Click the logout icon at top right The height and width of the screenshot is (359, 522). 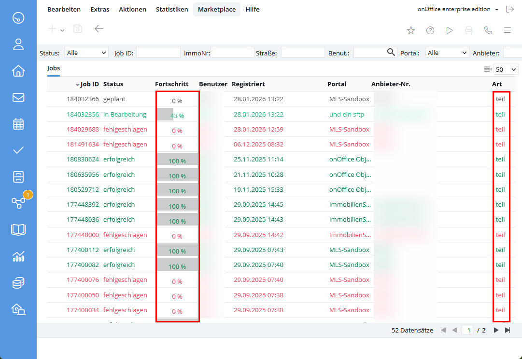point(509,9)
